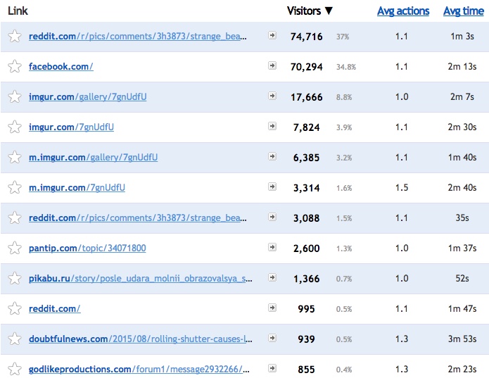Click the star next to godlikeproductions.com
The image size is (489, 378).
15,369
